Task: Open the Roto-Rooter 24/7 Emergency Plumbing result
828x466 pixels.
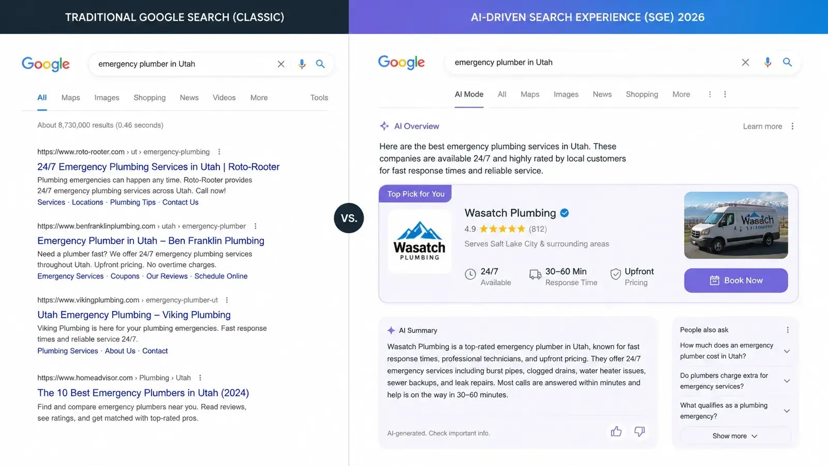Action: [158, 167]
